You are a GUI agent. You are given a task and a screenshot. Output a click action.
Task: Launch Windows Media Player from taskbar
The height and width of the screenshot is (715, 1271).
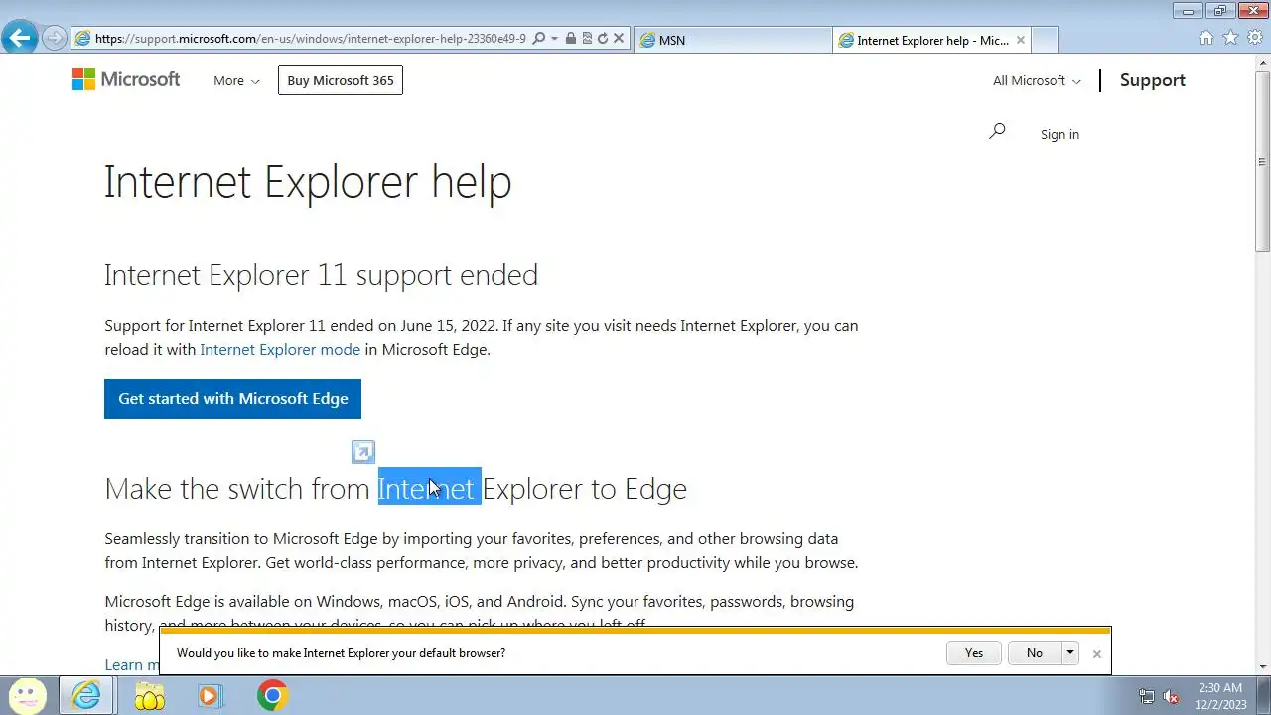point(210,695)
